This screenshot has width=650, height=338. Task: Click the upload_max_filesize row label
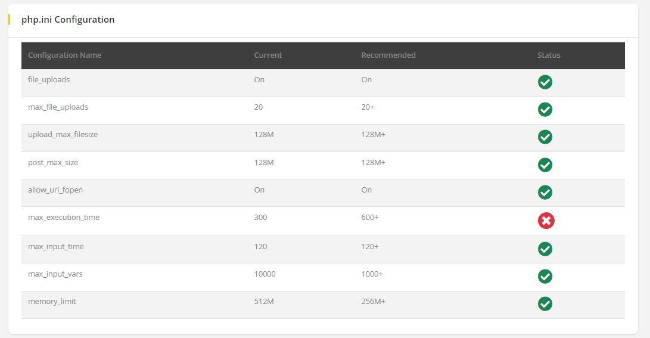tap(63, 135)
